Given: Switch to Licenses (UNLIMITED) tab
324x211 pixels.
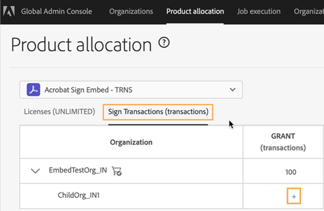Looking at the screenshot, I should (x=60, y=112).
